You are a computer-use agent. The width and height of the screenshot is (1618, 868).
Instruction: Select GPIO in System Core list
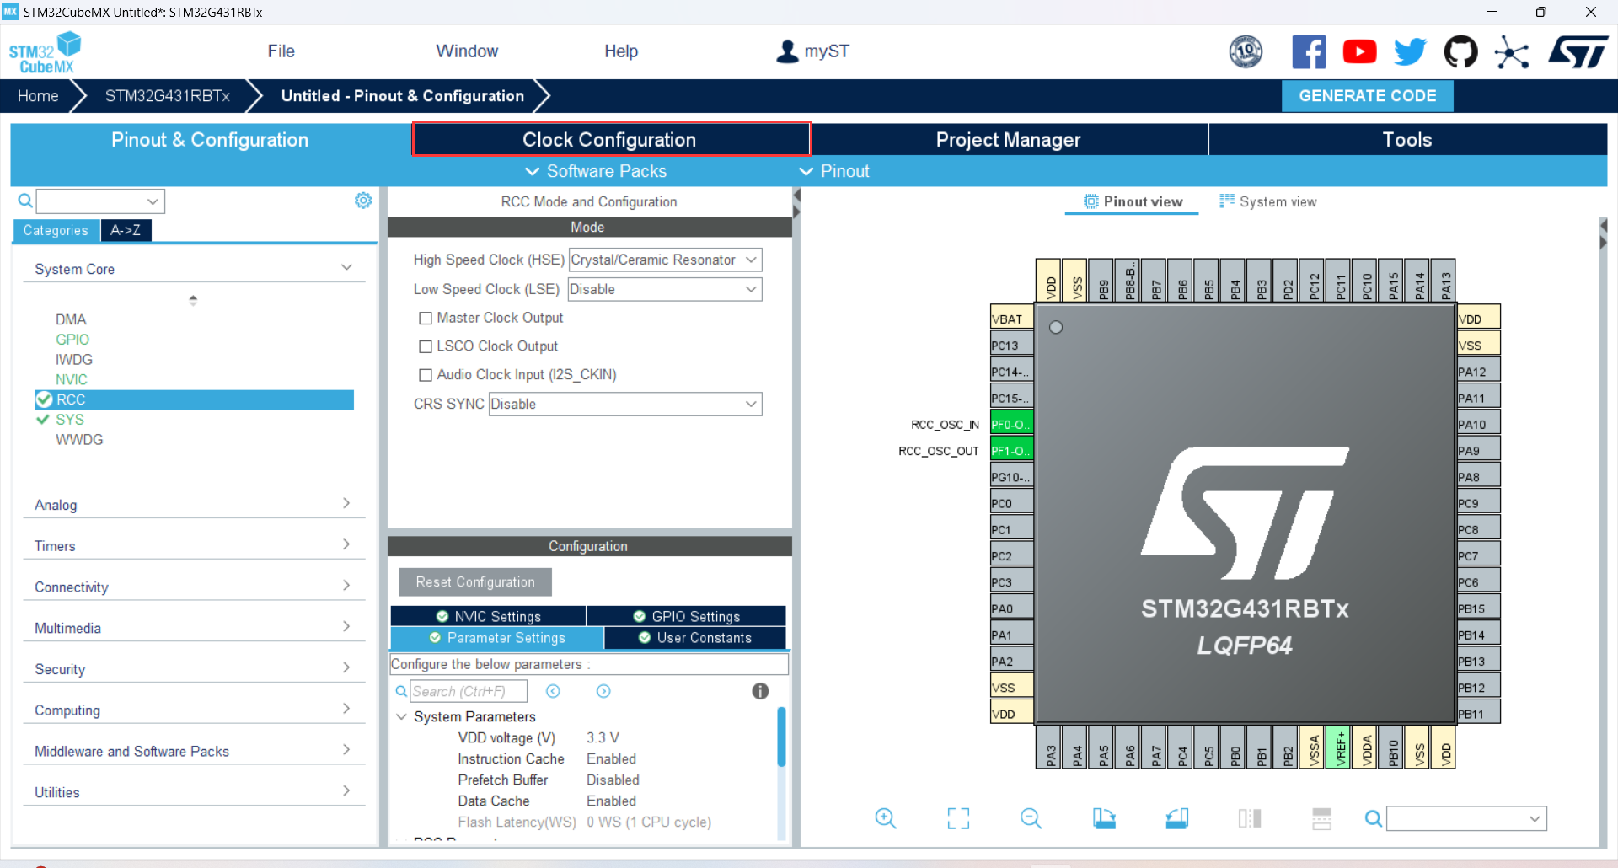tap(72, 340)
